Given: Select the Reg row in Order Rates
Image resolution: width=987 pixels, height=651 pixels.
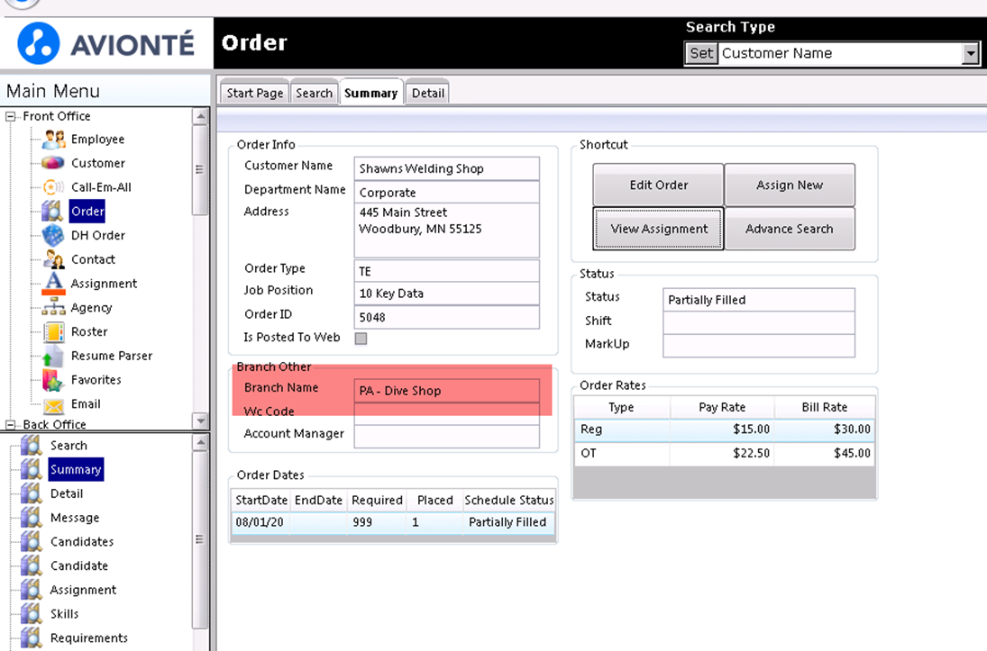Looking at the screenshot, I should 724,429.
